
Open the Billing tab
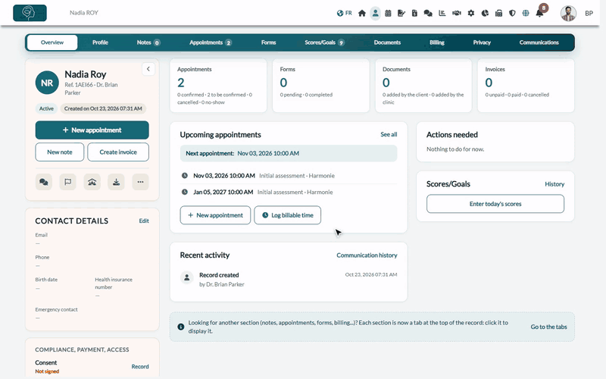[x=437, y=42]
